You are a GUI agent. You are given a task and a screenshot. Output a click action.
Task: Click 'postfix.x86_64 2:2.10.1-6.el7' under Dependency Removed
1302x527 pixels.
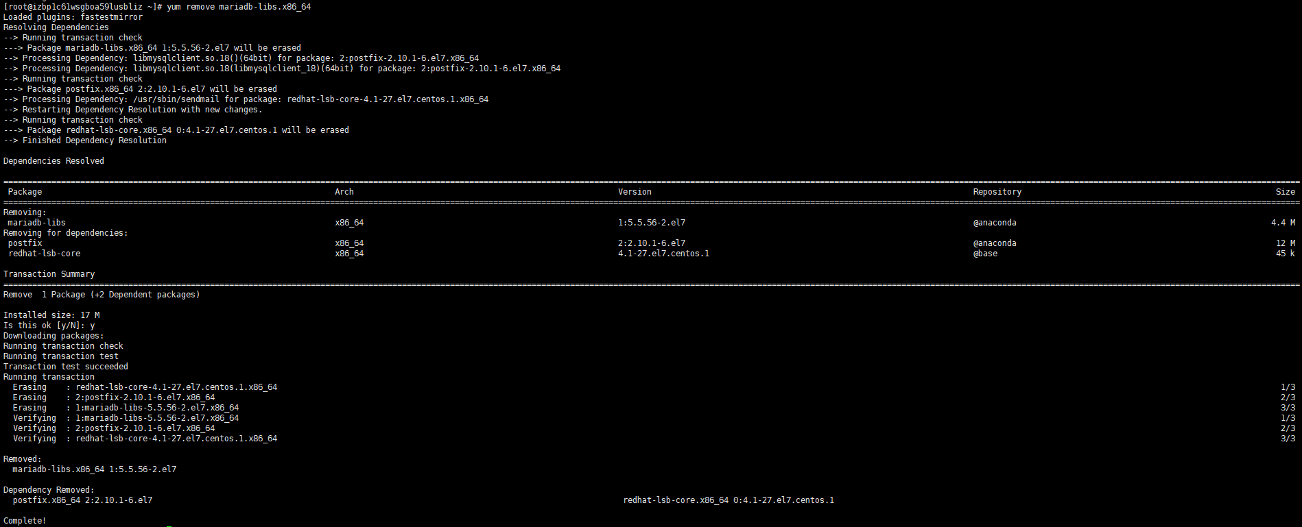[x=82, y=500]
